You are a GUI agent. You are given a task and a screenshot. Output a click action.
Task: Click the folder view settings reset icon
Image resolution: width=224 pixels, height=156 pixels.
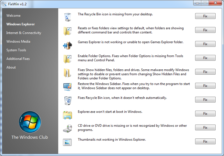[x=67, y=31]
